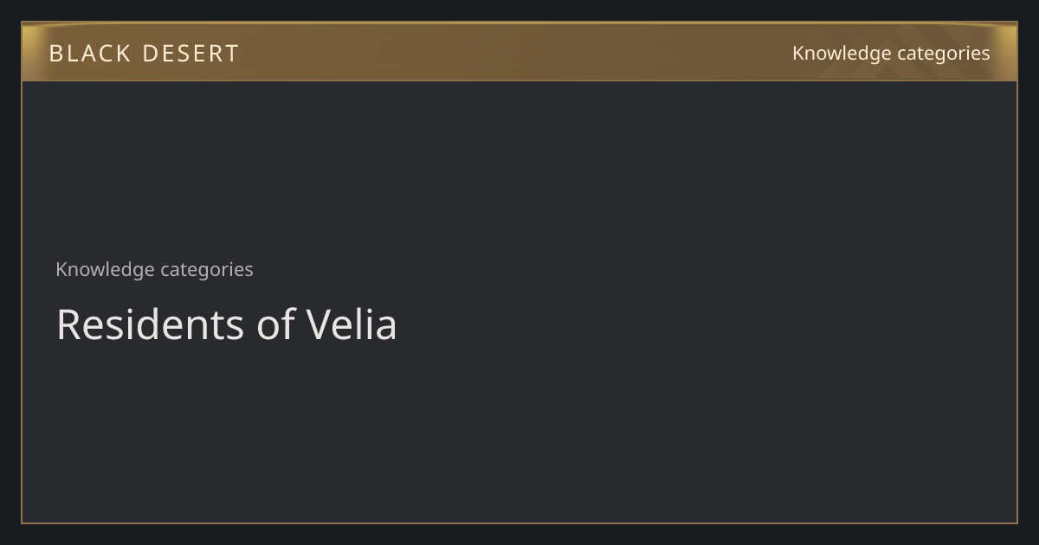The width and height of the screenshot is (1039, 545).
Task: Select the gray Knowledge categories breadcrumb
Action: pyautogui.click(x=154, y=269)
